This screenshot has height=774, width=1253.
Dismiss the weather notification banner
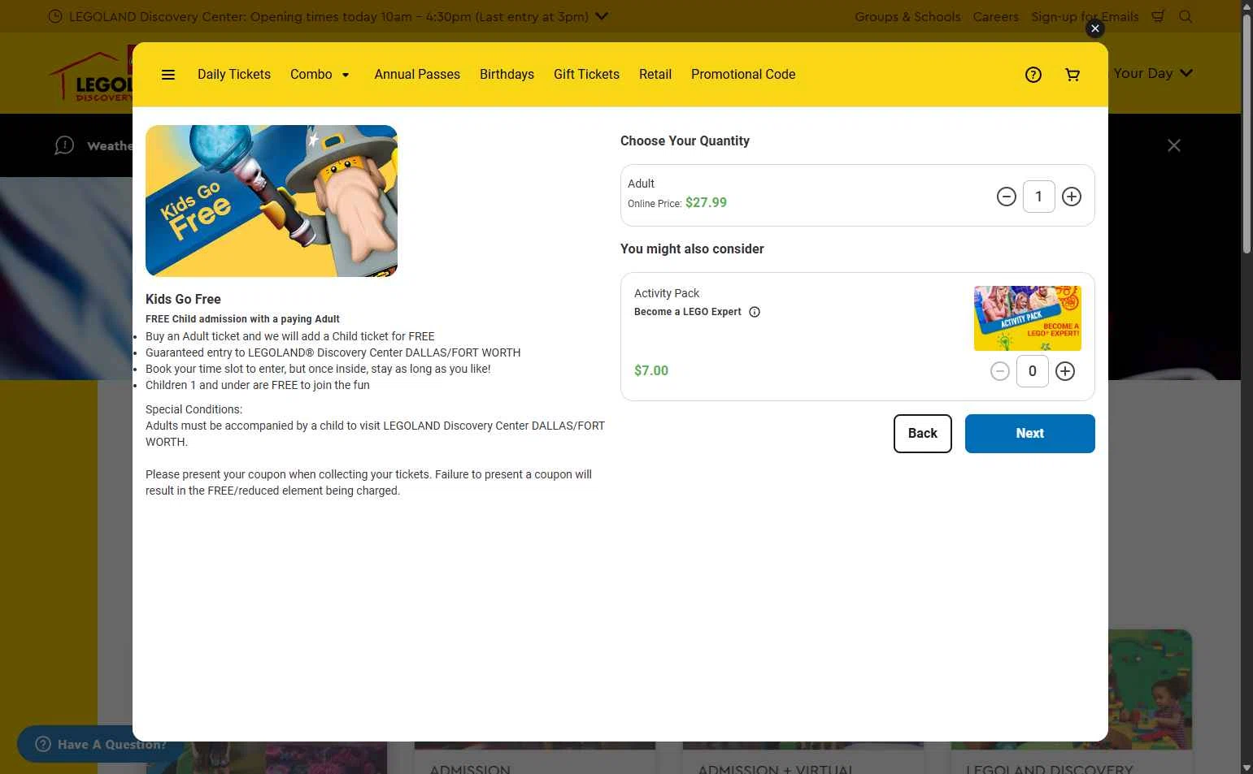click(1174, 145)
